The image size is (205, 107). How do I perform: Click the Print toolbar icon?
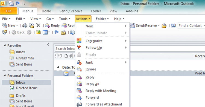click(x=25, y=25)
